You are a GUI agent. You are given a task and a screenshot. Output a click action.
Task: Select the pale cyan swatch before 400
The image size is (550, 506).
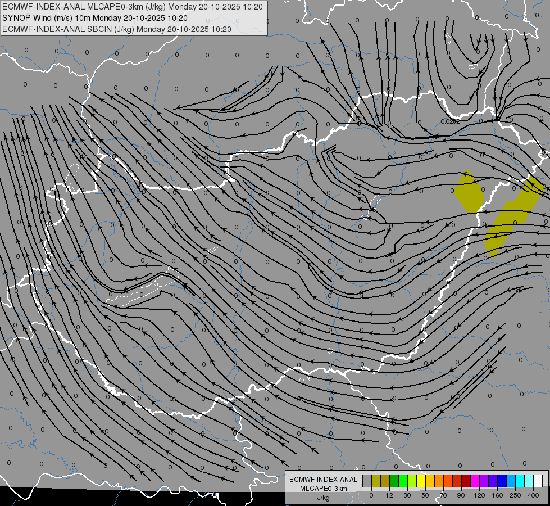point(529,481)
